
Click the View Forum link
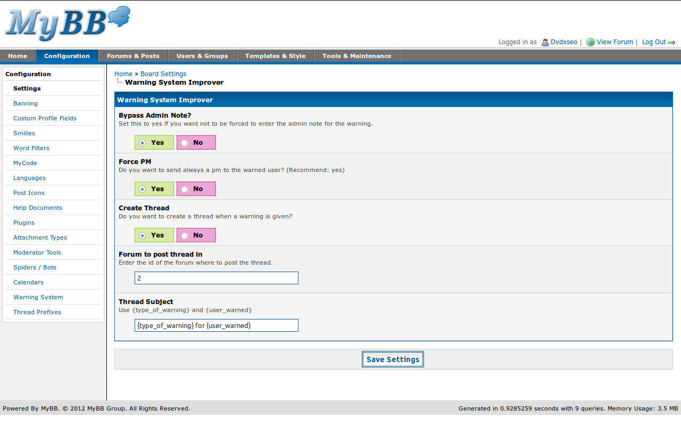click(x=615, y=42)
